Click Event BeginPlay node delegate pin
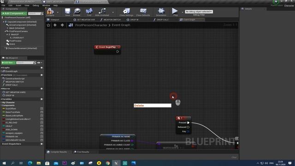This screenshot has width=295, height=166. (x=119, y=47)
